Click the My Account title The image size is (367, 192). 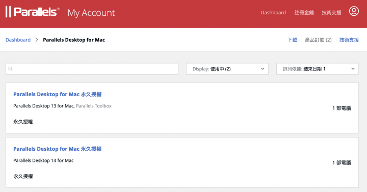[91, 13]
